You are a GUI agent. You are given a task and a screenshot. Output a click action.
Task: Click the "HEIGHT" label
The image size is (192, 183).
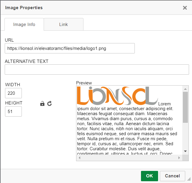click(x=14, y=103)
